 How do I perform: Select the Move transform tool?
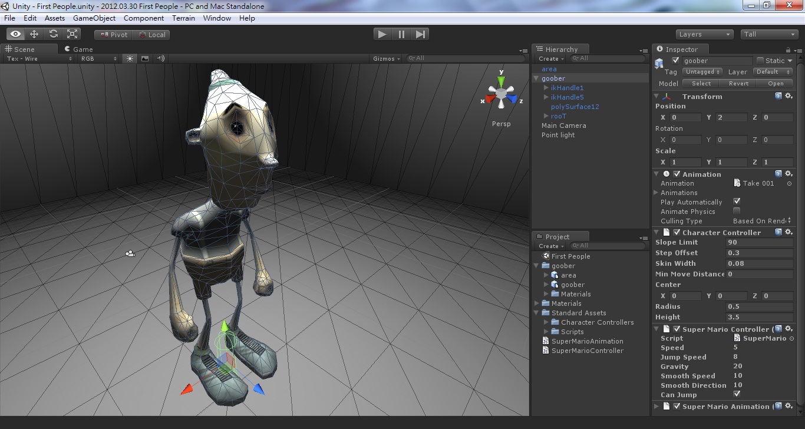[x=34, y=35]
